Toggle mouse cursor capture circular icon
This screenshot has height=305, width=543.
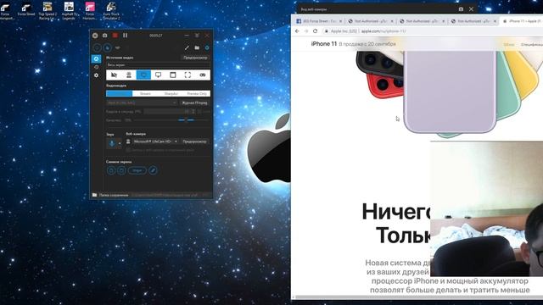(108, 47)
